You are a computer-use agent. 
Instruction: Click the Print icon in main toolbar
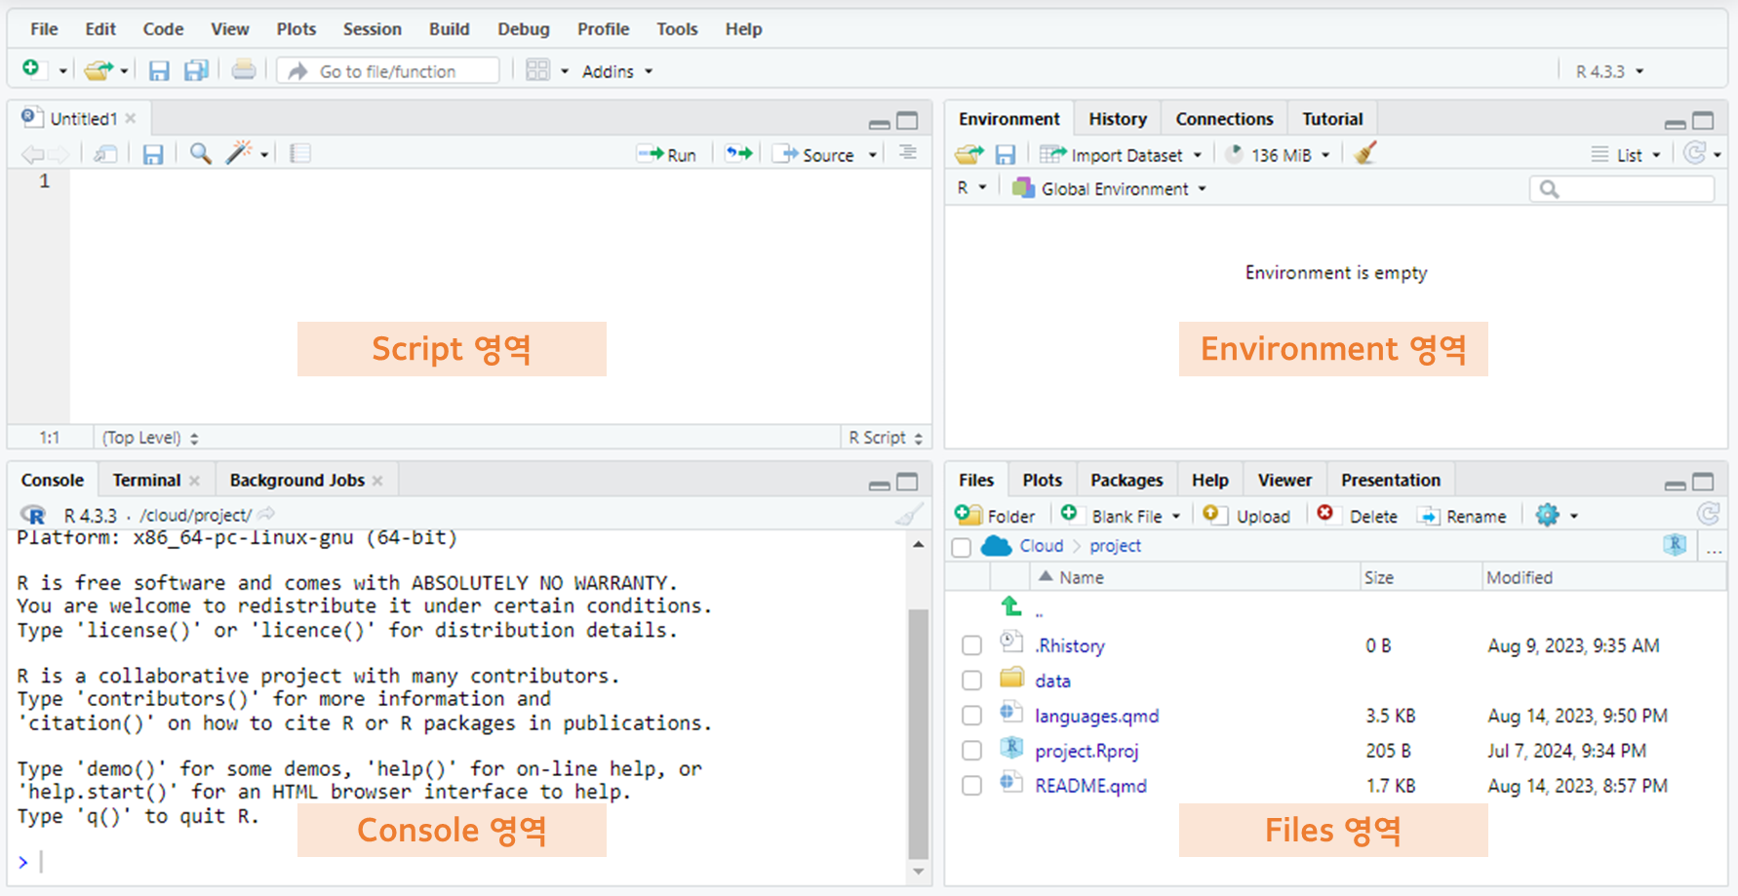tap(244, 69)
